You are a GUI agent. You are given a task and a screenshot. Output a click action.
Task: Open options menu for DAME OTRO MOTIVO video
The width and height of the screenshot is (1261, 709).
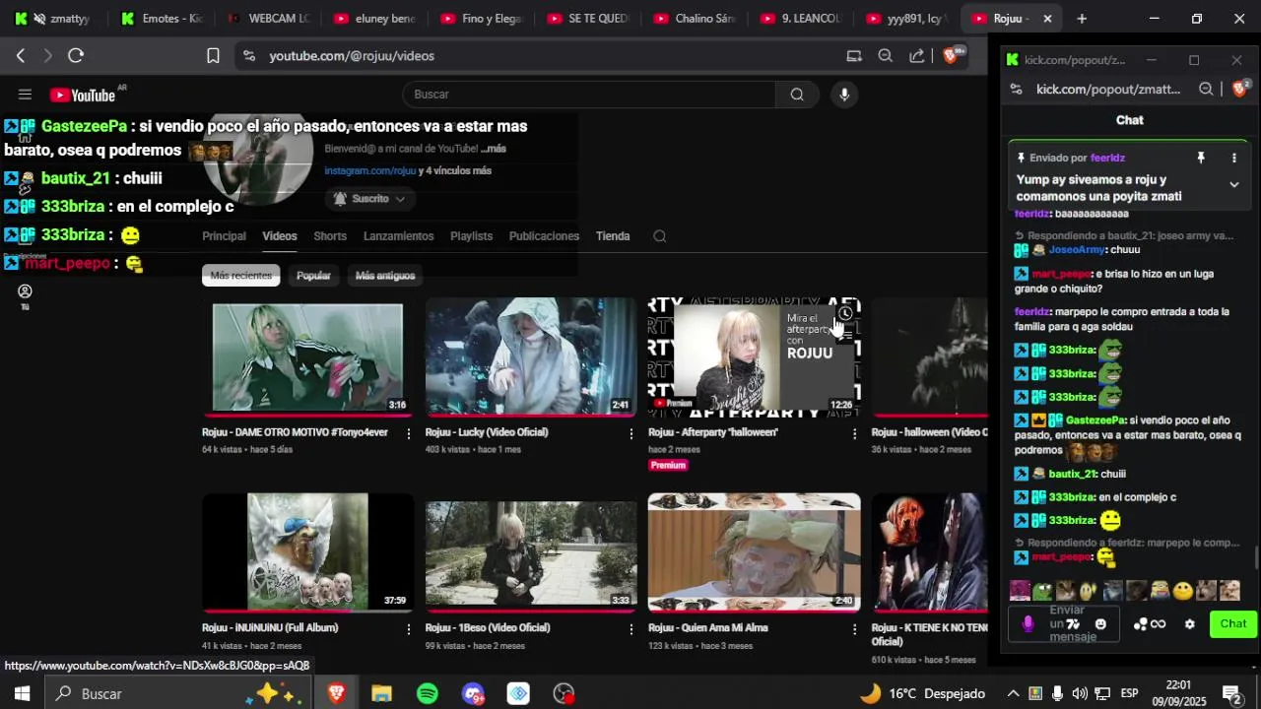pos(408,433)
